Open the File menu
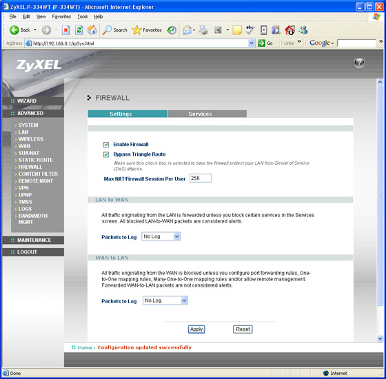Viewport: 386px width, 379px height. click(x=13, y=17)
